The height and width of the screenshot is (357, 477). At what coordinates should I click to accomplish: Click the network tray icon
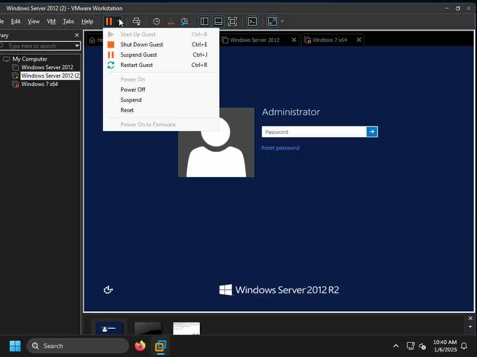(x=411, y=346)
